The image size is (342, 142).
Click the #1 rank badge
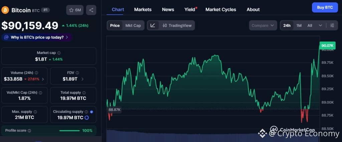45,10
